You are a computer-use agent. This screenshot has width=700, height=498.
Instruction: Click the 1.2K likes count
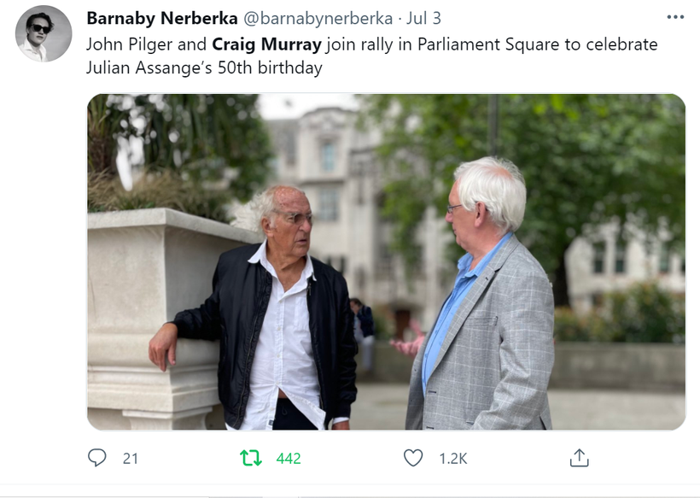pos(453,459)
